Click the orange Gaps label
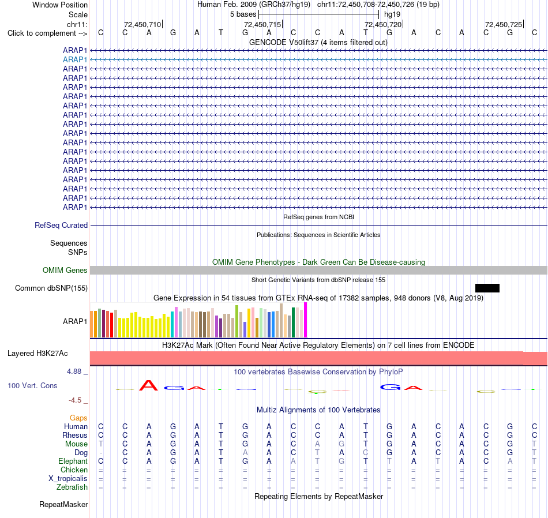 point(78,418)
